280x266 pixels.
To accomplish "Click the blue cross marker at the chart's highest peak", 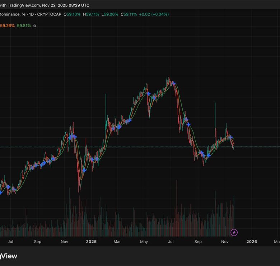I will click(173, 83).
